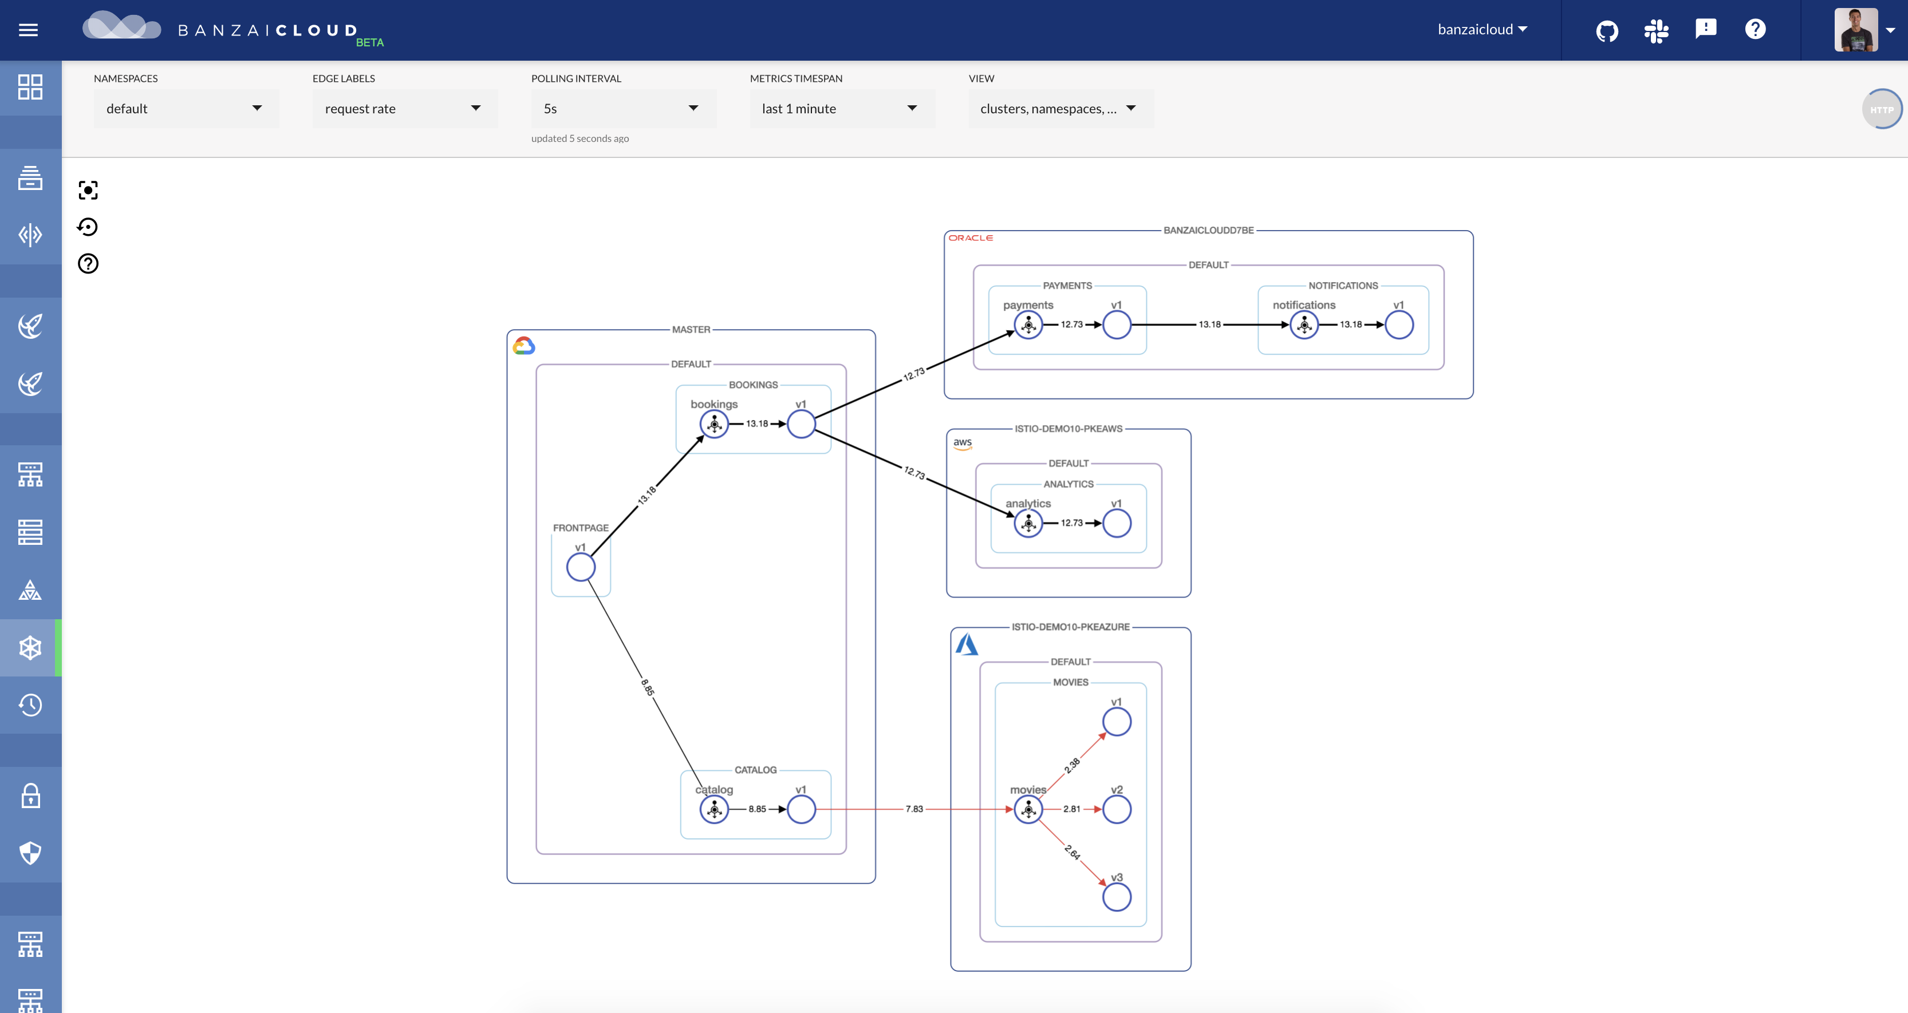This screenshot has height=1013, width=1908.
Task: Click the 13.18 edge between payments and notifications
Action: tap(1209, 325)
